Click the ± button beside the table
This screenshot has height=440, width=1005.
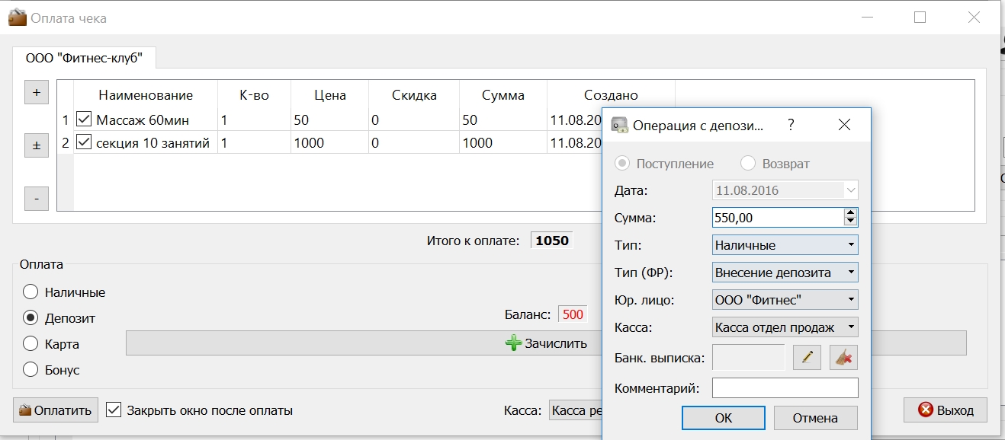[37, 145]
